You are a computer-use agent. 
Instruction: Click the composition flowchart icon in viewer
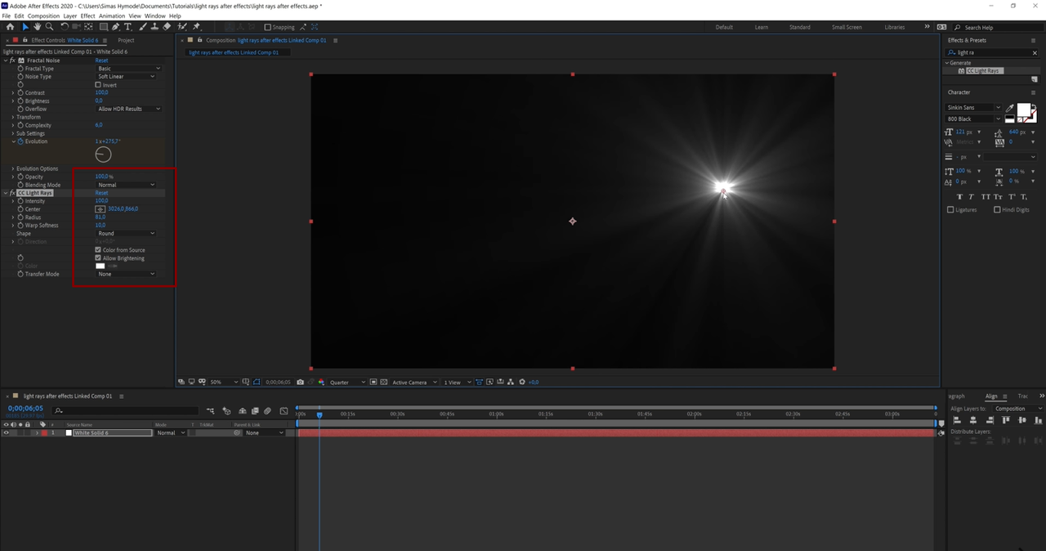511,382
